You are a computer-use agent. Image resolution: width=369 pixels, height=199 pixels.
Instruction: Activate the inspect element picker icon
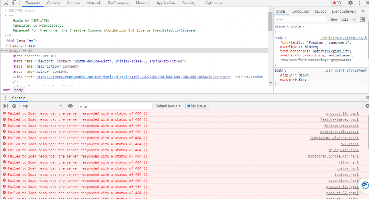point(6,3)
